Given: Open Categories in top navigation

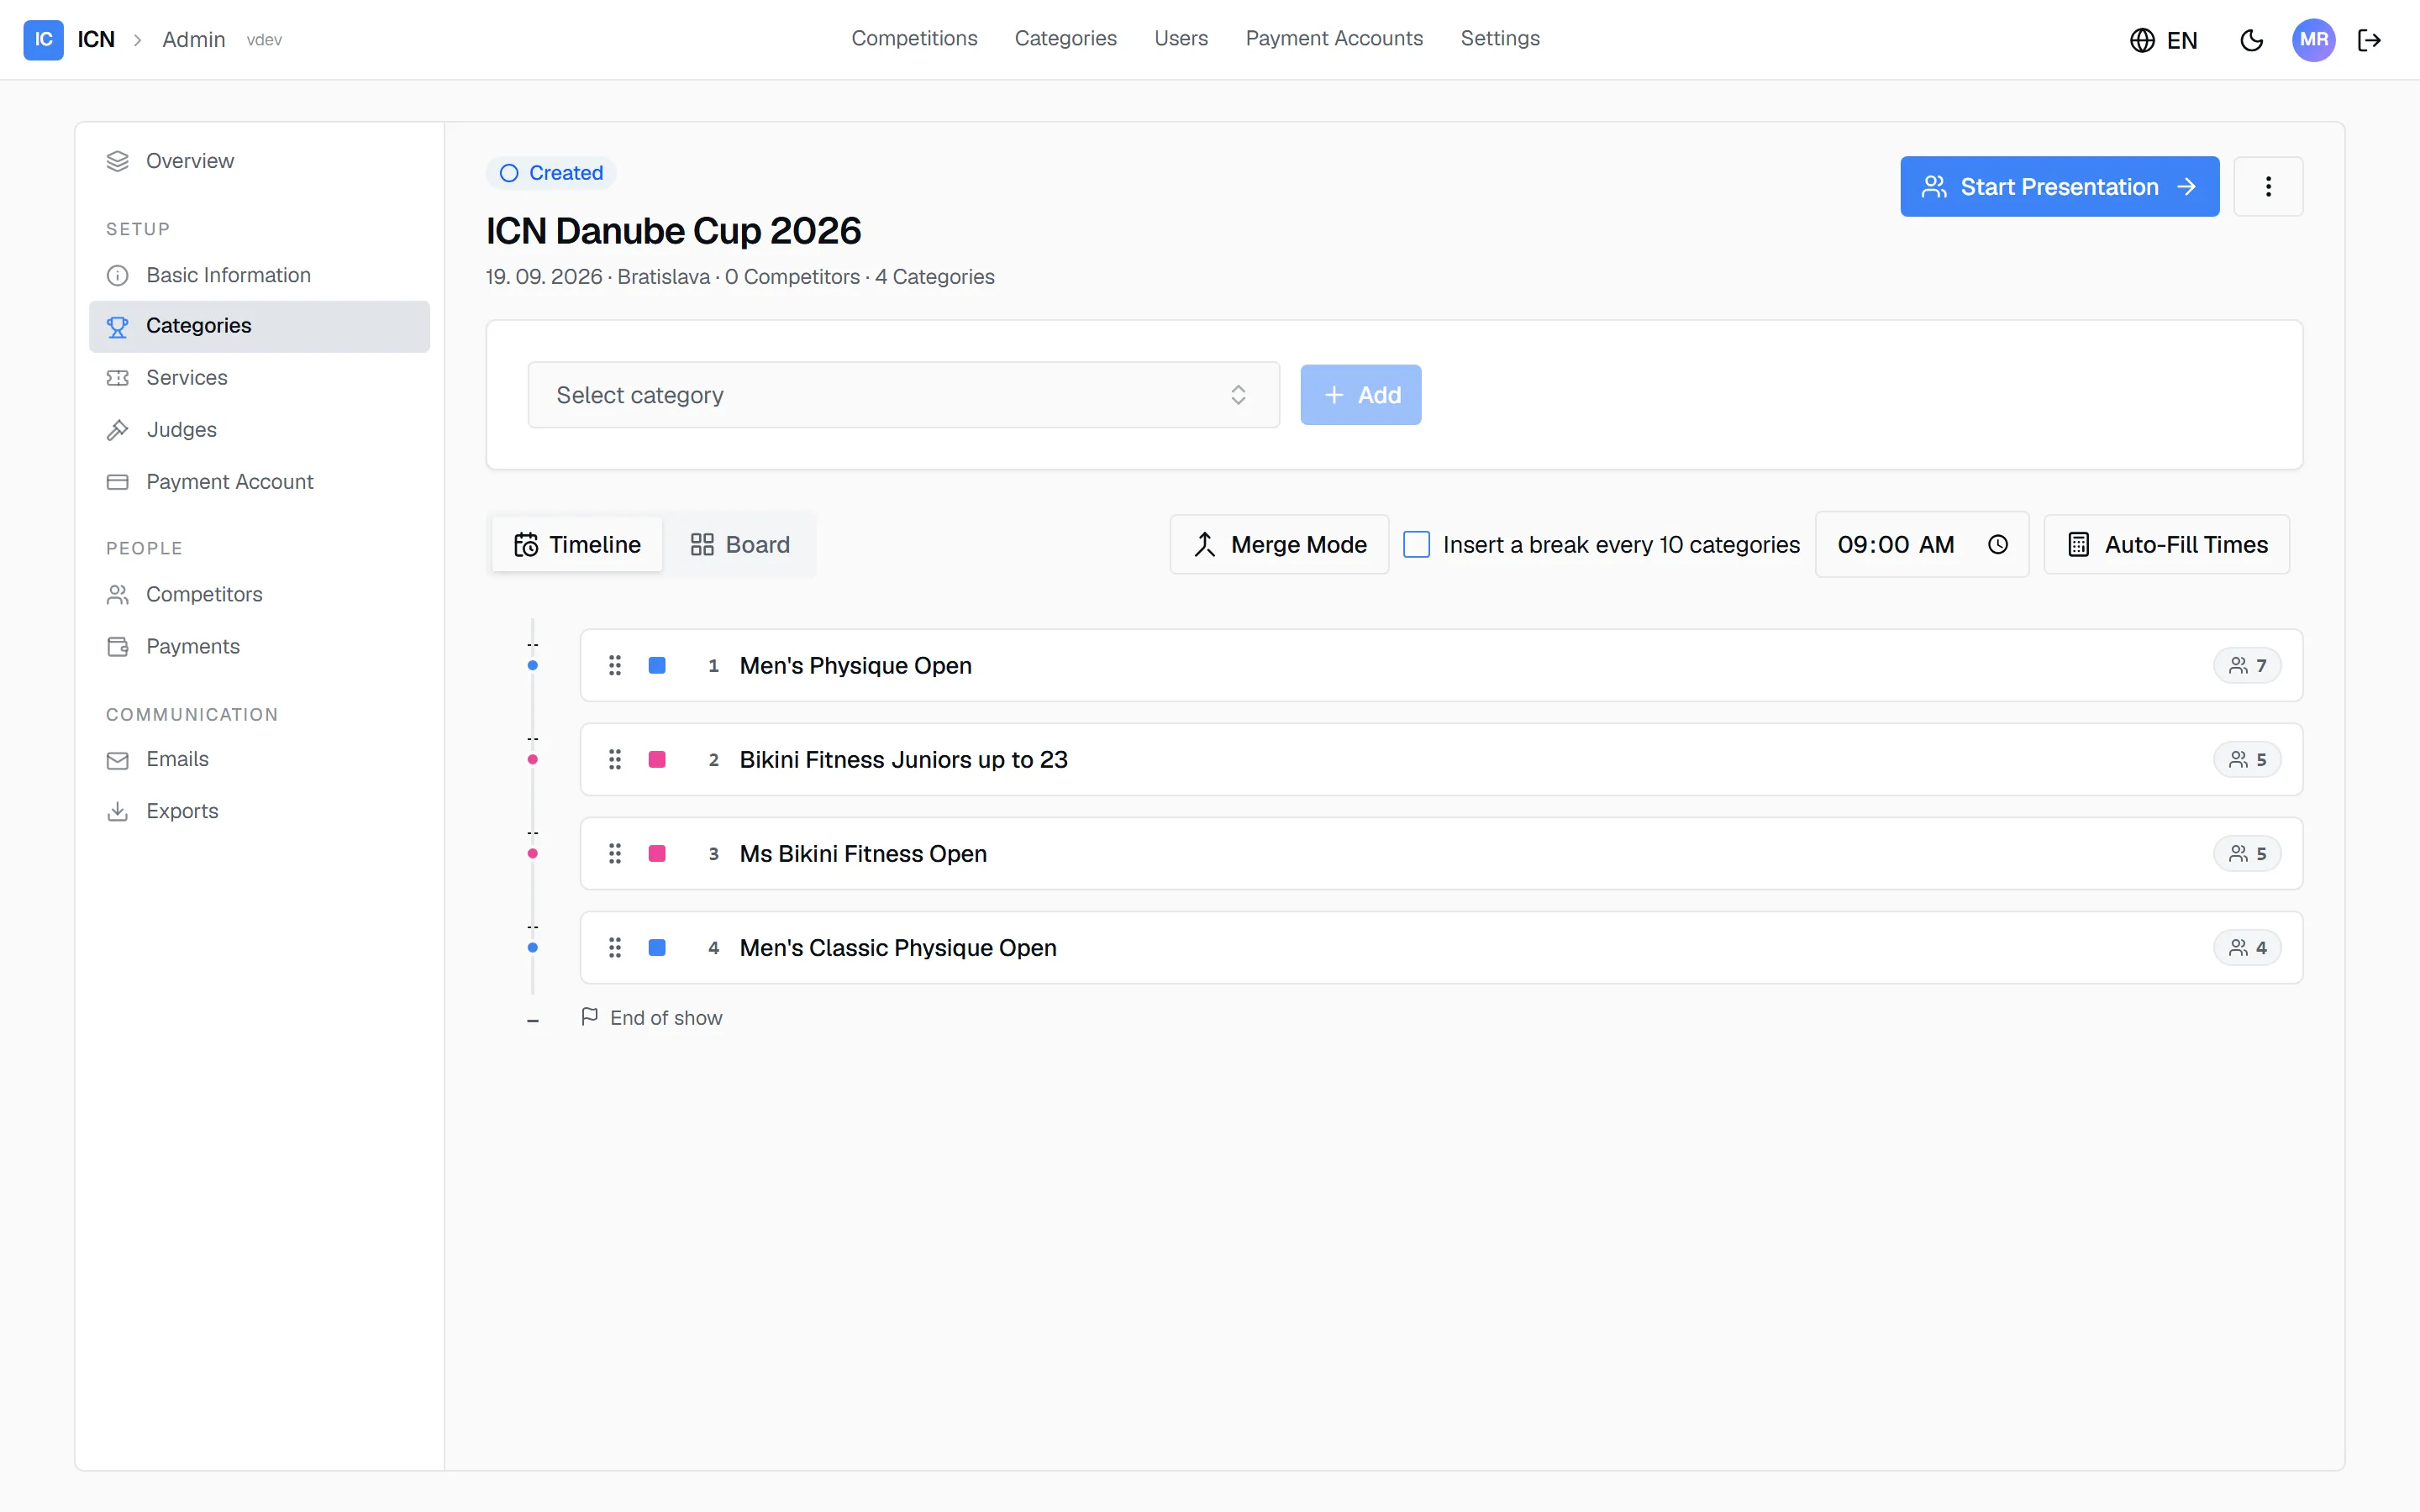Looking at the screenshot, I should pyautogui.click(x=1065, y=38).
